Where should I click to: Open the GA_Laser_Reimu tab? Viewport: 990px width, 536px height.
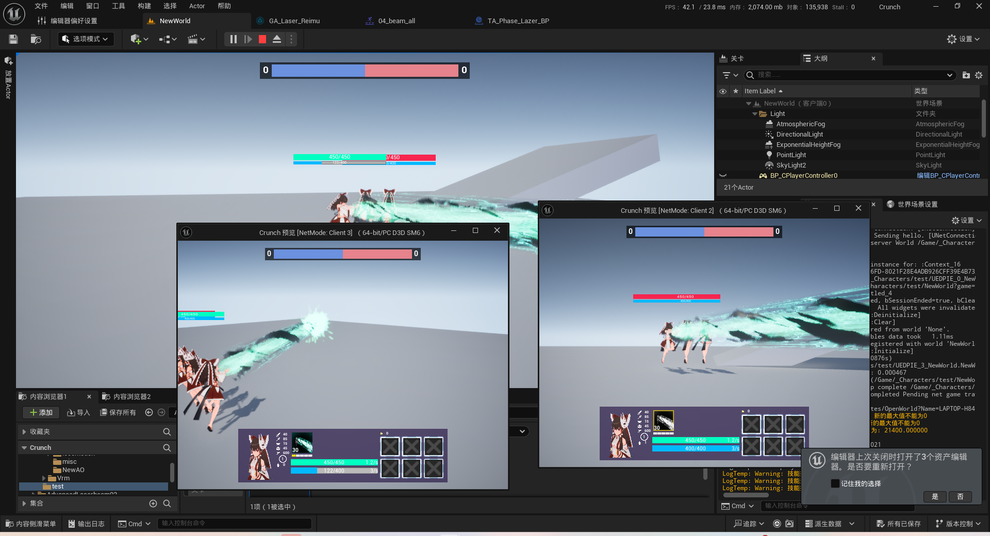point(294,21)
